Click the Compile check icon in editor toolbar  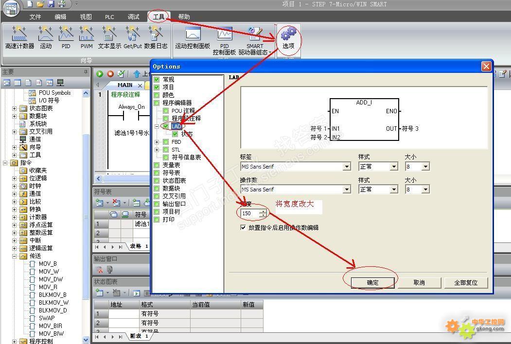pos(121,74)
